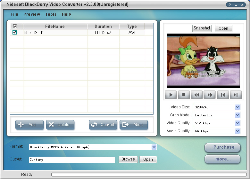Open the Crop Mode dropdown

(x=237, y=115)
